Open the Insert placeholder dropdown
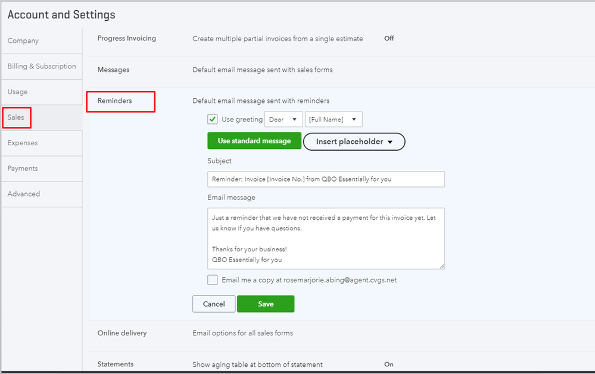The image size is (595, 374). pyautogui.click(x=354, y=142)
